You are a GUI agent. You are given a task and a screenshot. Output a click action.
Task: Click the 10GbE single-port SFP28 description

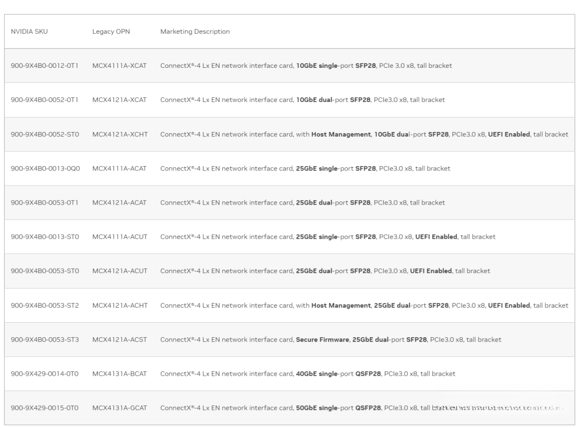(306, 66)
